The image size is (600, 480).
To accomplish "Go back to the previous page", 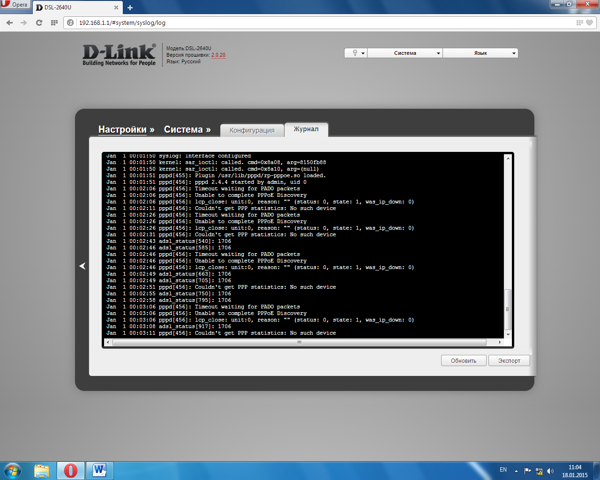I will (9, 22).
